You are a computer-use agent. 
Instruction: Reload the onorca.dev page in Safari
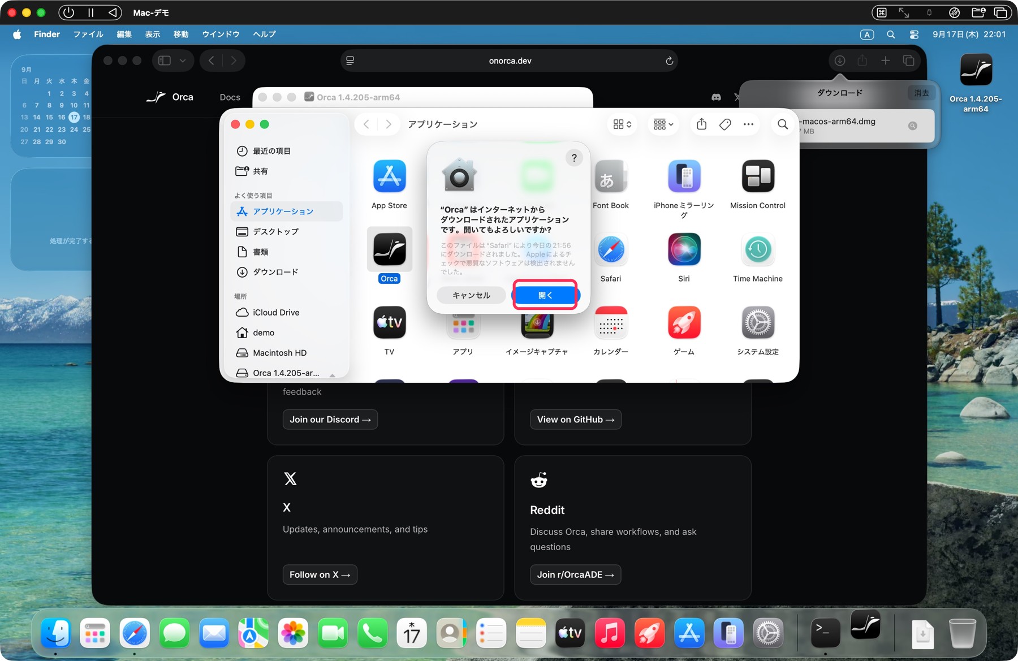click(669, 61)
